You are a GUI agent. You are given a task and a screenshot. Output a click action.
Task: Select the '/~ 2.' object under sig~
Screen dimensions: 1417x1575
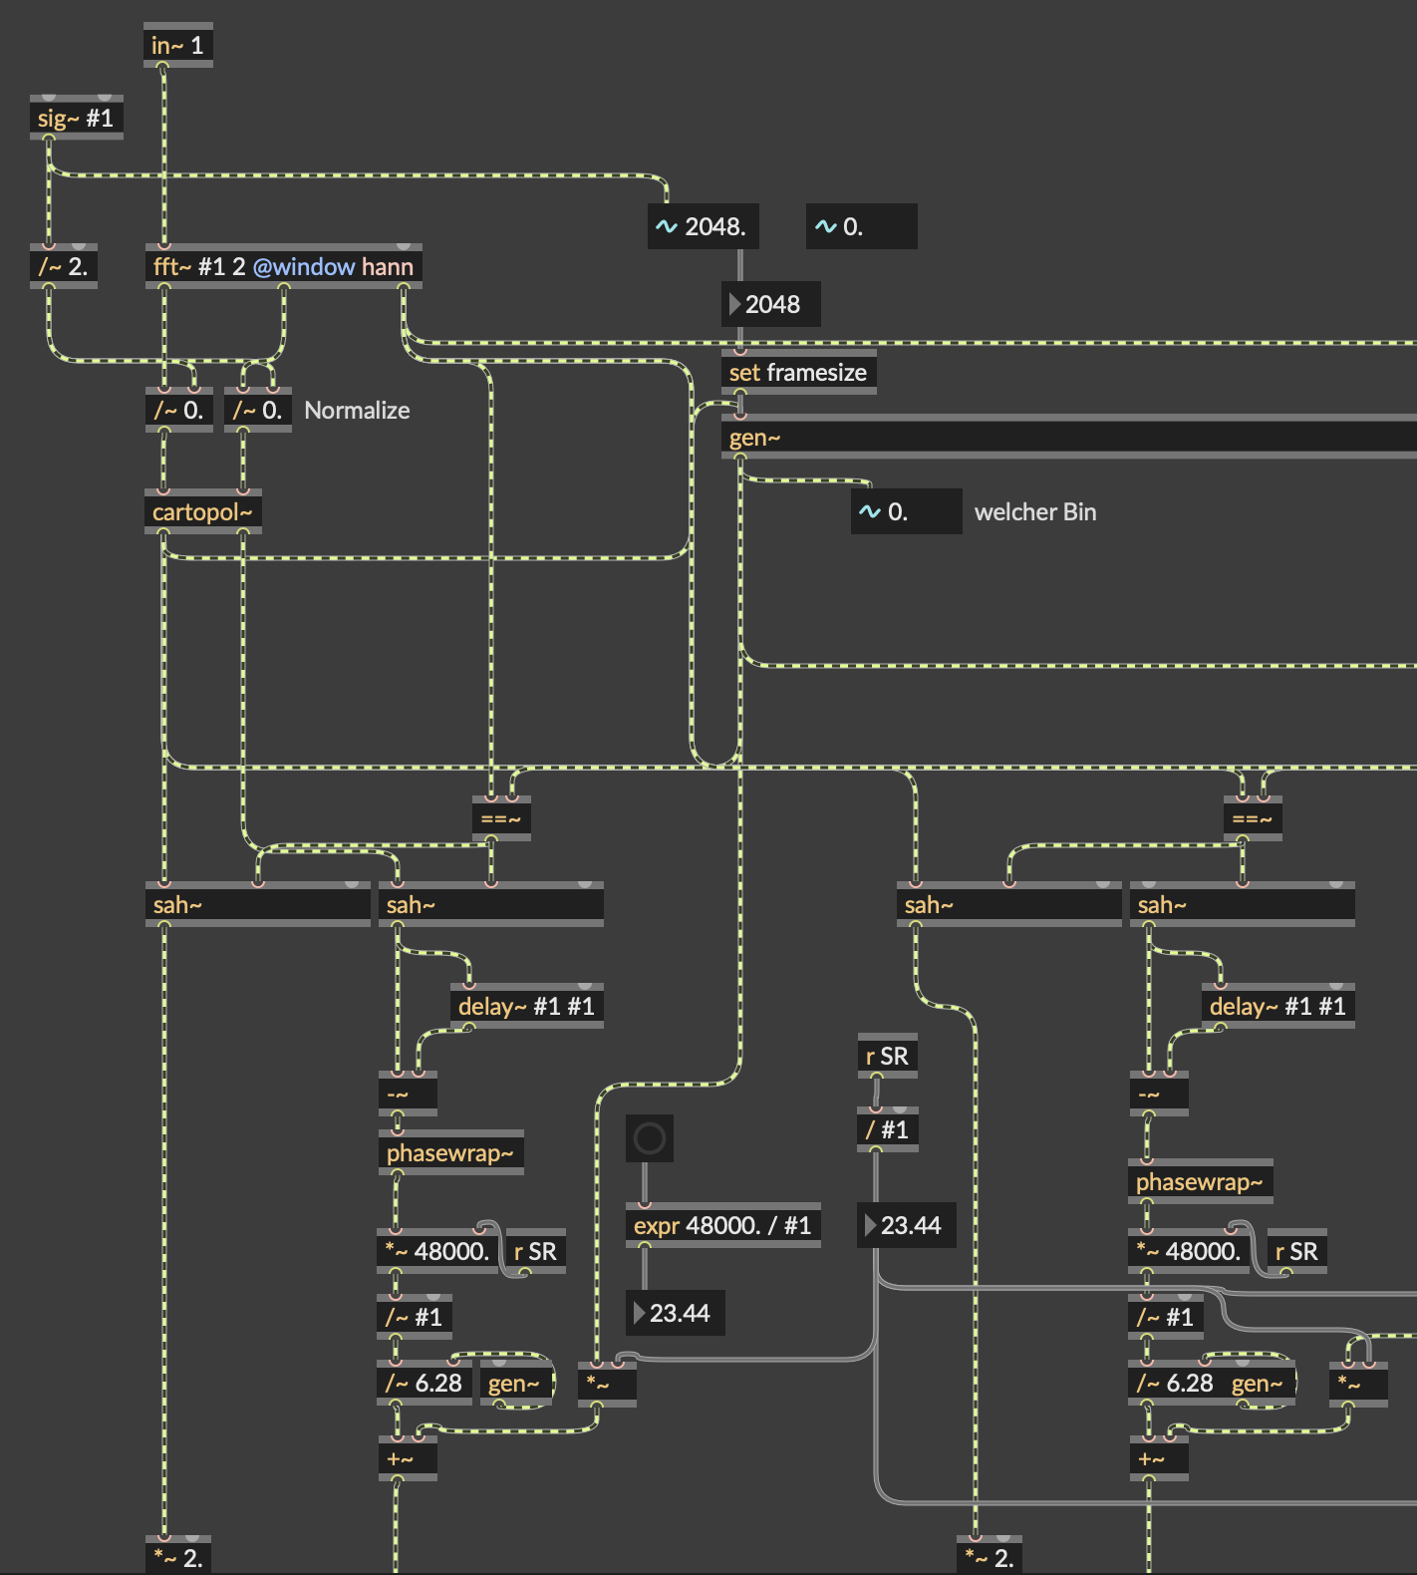(x=64, y=266)
